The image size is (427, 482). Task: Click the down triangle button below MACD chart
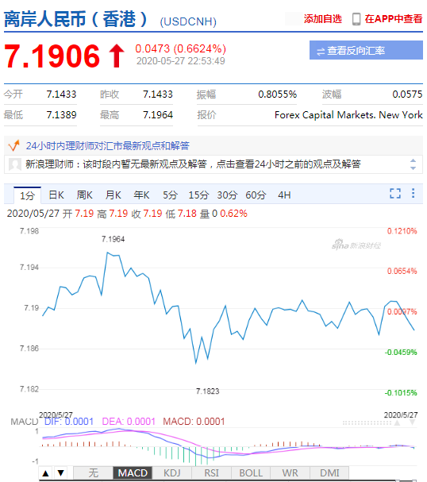[61, 473]
